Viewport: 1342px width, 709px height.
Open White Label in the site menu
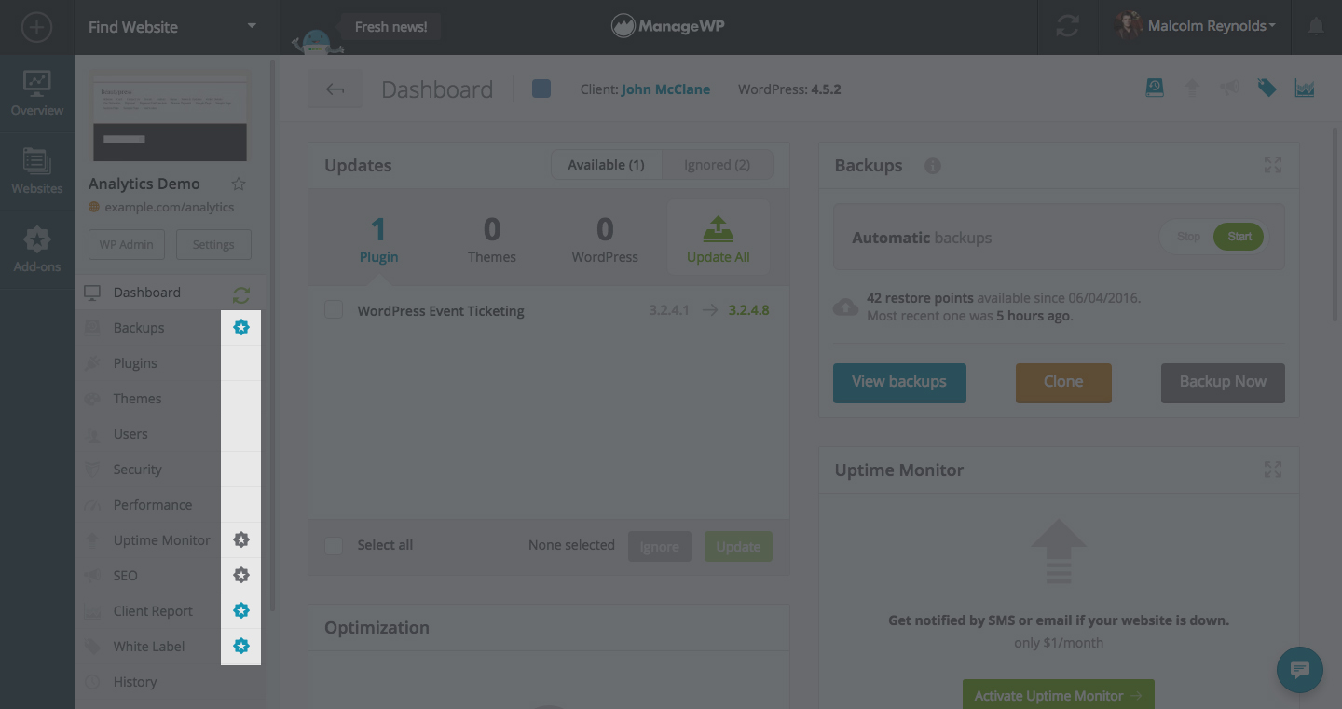coord(147,647)
